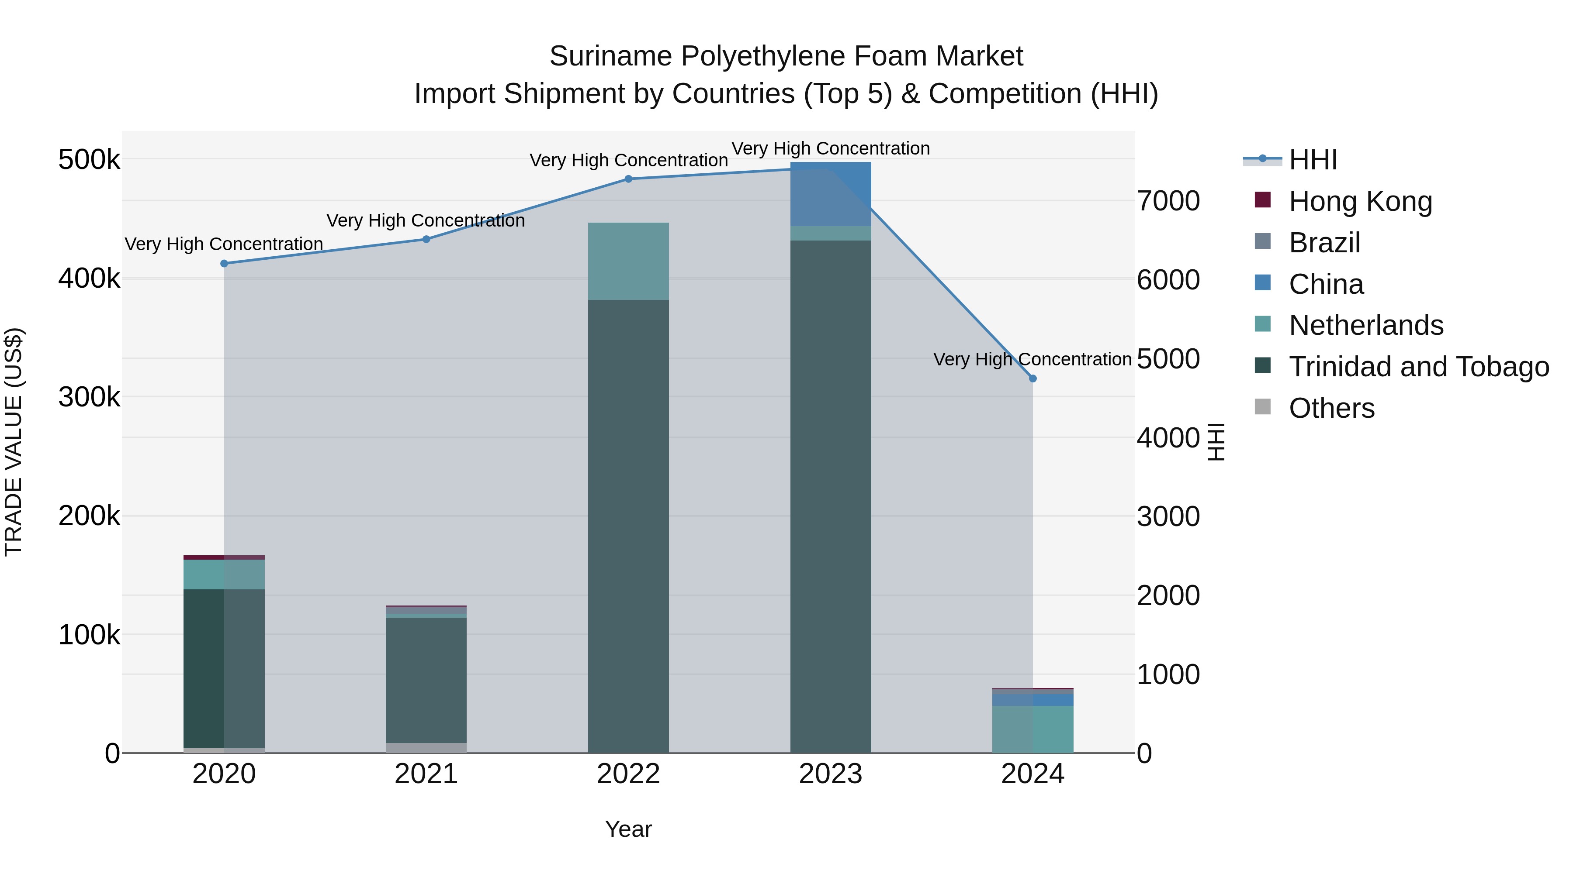Click the 200k y-axis tick label
The height and width of the screenshot is (884, 1573).
89,516
